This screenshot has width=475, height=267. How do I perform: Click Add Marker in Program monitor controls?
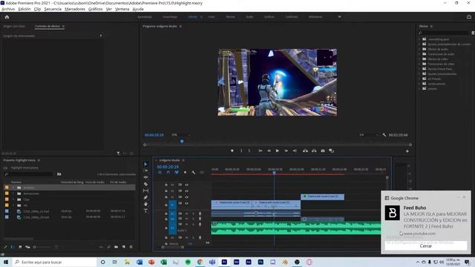tap(232, 151)
